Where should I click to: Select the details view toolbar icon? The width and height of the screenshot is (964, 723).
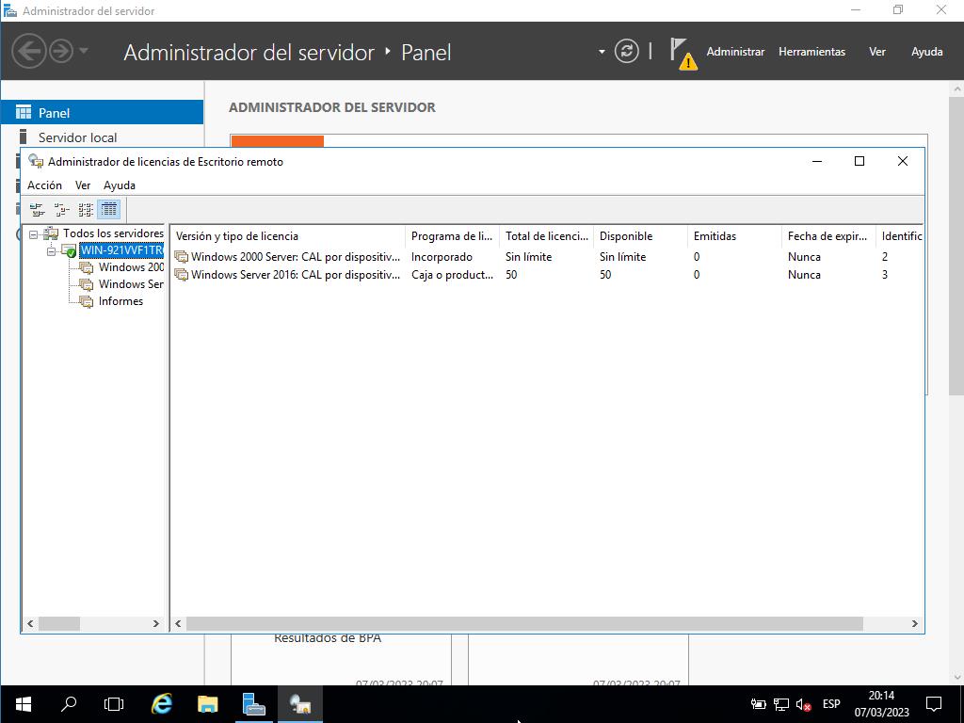tap(109, 209)
